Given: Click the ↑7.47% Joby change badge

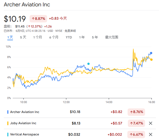Looking at the screenshot, I should pyautogui.click(x=136, y=123).
